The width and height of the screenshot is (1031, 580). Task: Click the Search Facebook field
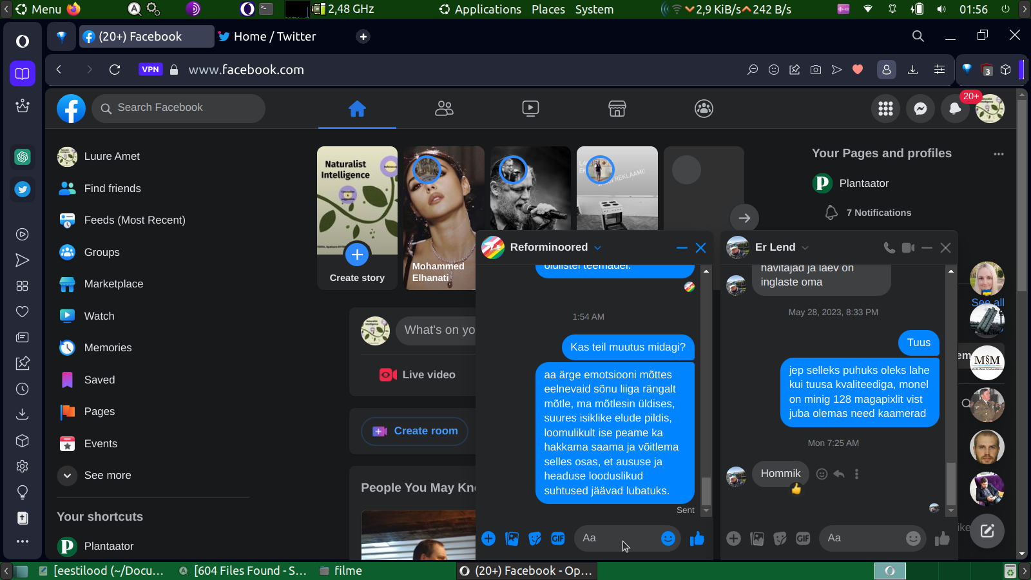click(x=178, y=108)
